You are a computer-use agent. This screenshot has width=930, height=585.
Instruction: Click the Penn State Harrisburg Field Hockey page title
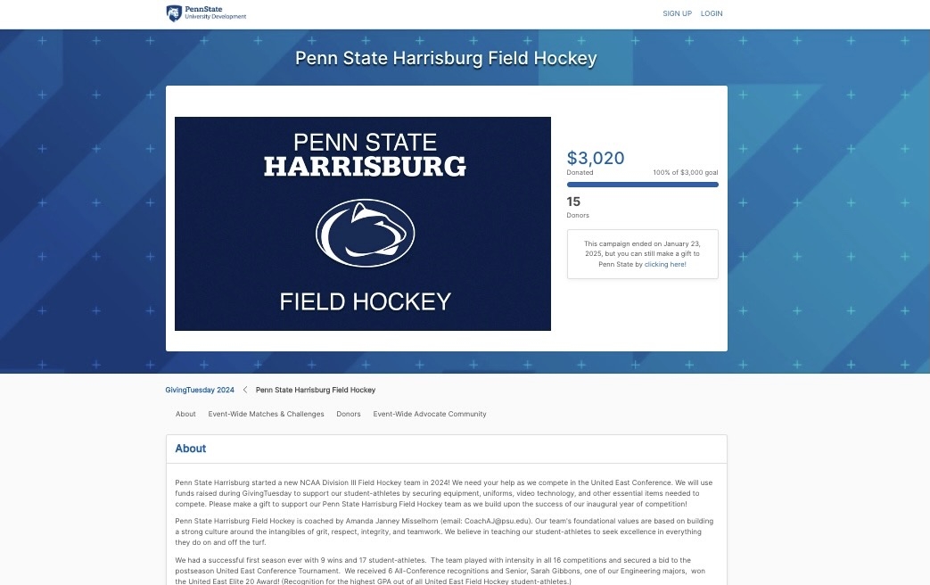446,58
